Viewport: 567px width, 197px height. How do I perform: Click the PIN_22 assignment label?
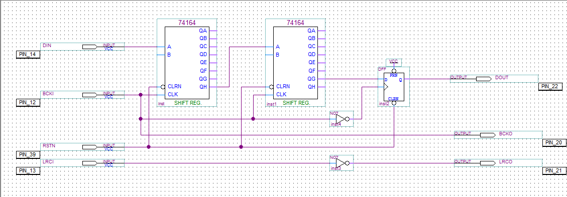pos(550,86)
